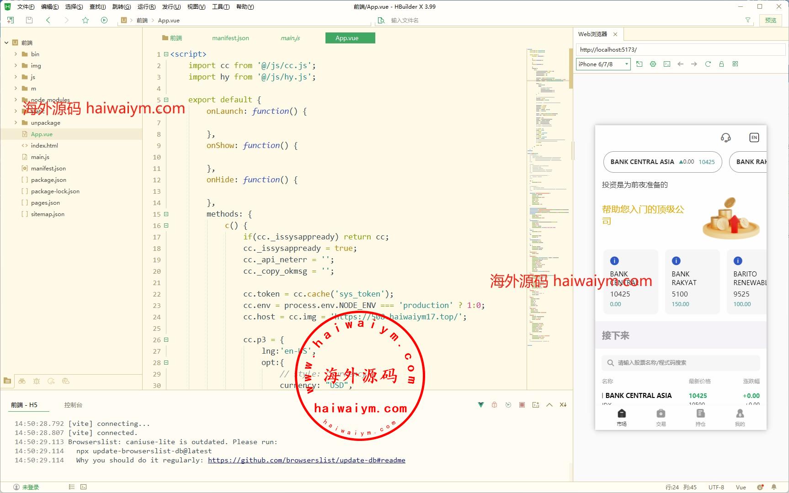Refresh the web browser preview
The width and height of the screenshot is (789, 493).
point(708,64)
